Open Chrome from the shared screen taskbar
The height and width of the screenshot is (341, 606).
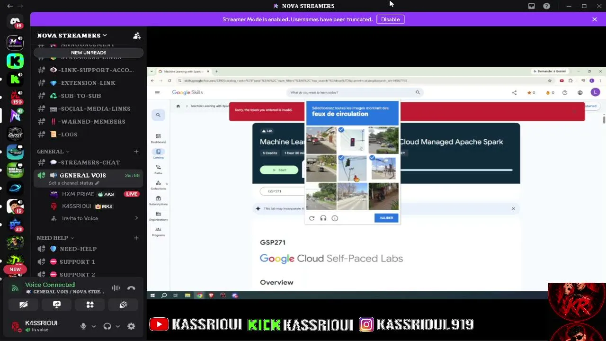[199, 296]
